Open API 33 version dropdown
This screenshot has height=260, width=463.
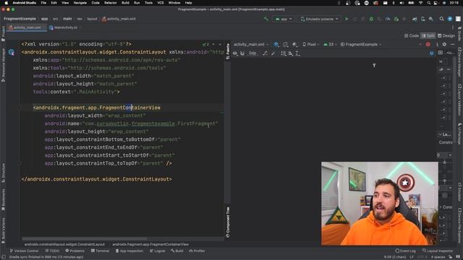331,45
